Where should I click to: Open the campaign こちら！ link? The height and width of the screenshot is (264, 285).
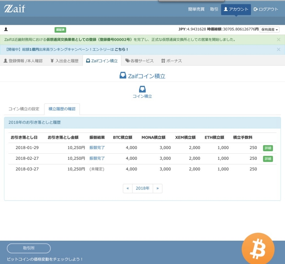click(x=121, y=50)
